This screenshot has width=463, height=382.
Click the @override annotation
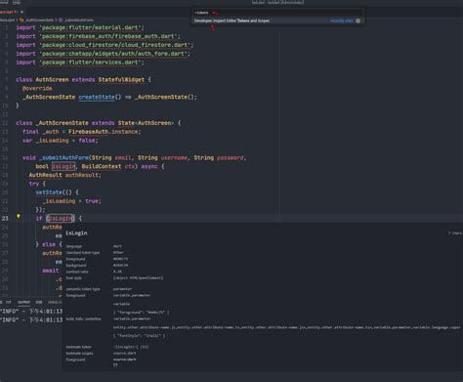click(37, 89)
